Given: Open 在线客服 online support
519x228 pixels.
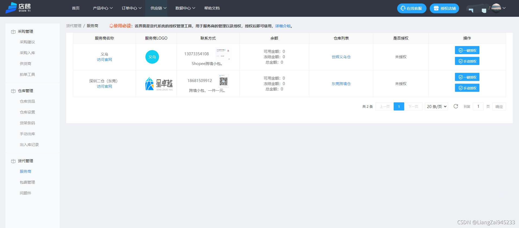Looking at the screenshot, I should click(412, 8).
